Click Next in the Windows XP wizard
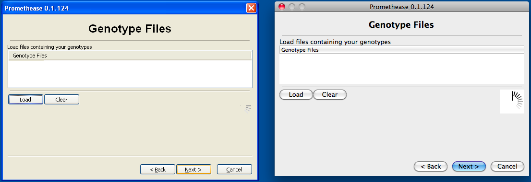This screenshot has height=182, width=531. pyautogui.click(x=193, y=169)
